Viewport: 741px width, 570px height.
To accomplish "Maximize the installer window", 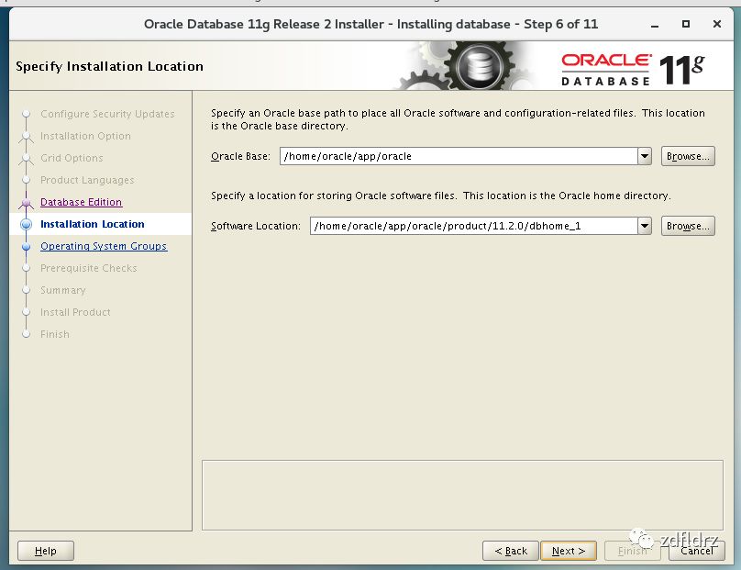I will pyautogui.click(x=686, y=24).
